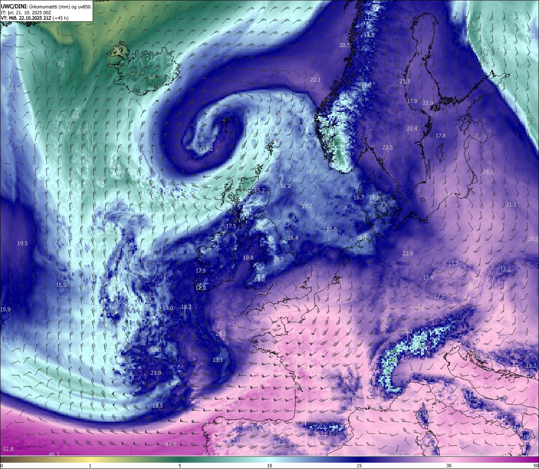Viewport: 539px width, 469px height.
Task: Click the 19.5 value at left edge
Action: [x=22, y=244]
